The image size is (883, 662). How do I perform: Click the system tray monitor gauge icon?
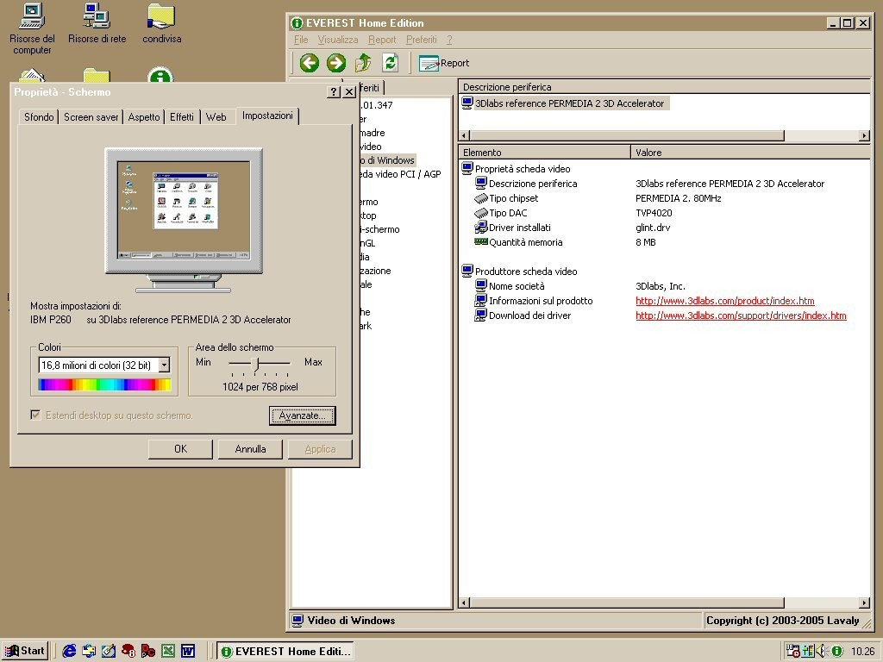(808, 651)
